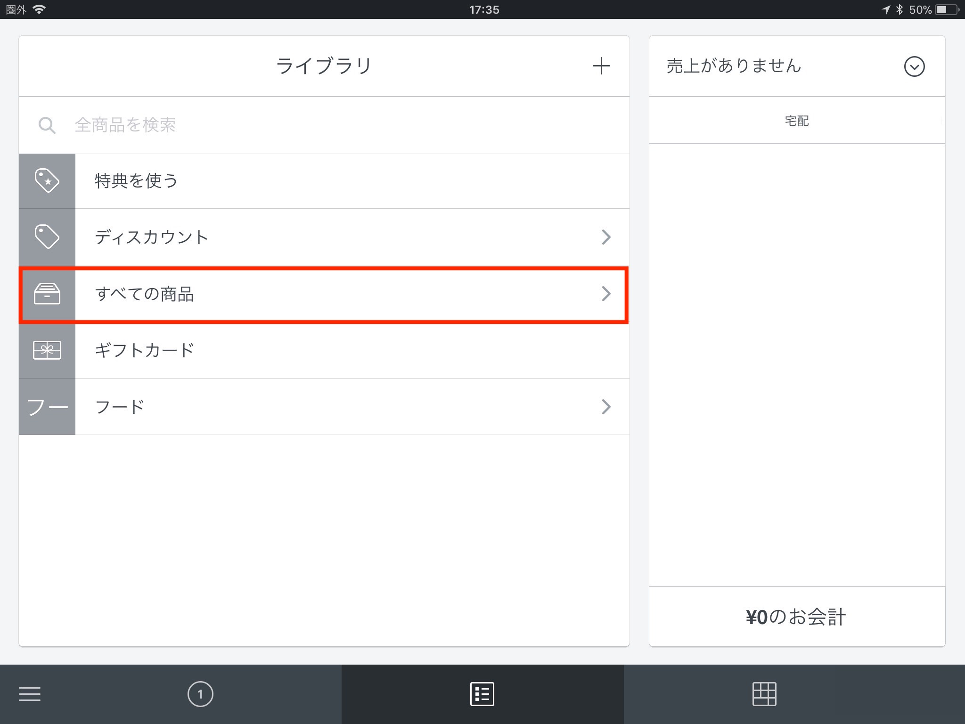This screenshot has width=965, height=724.
Task: Tap the gift card icon
Action: coord(47,350)
